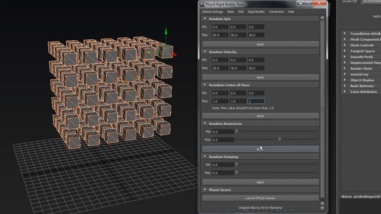Open the Rigid Bodies menu
The image size is (381, 214).
[x=256, y=12]
